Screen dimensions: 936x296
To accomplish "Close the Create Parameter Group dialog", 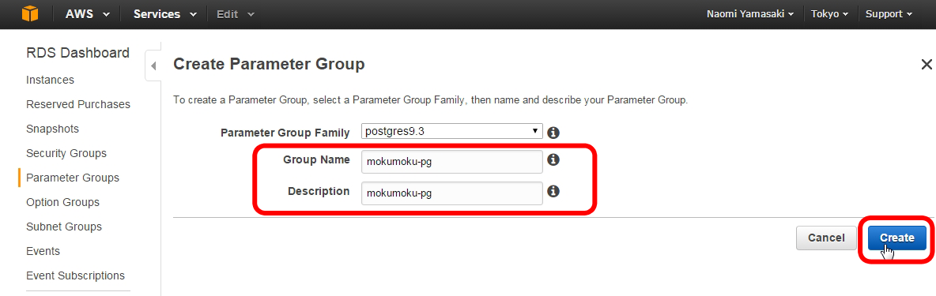I will (x=927, y=64).
